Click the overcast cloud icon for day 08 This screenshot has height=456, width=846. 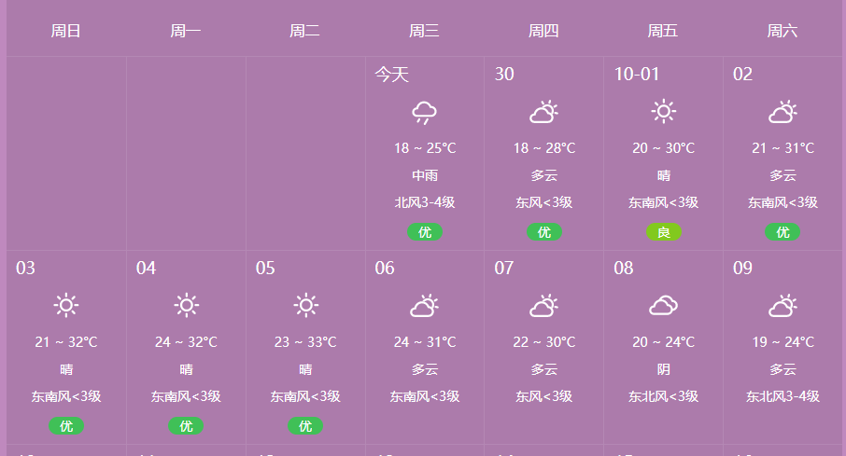click(664, 306)
